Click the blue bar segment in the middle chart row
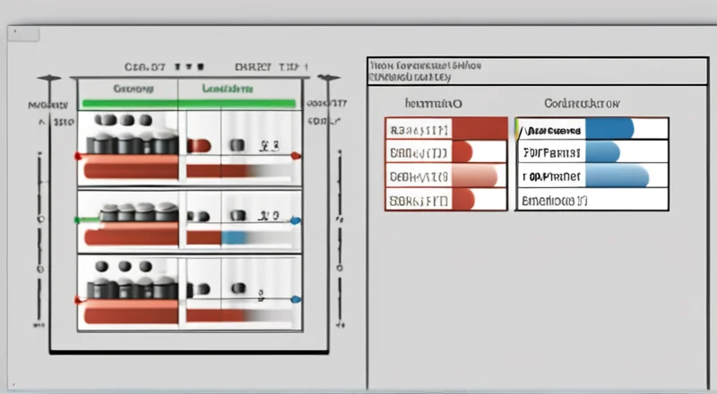The height and width of the screenshot is (394, 717). pos(234,237)
